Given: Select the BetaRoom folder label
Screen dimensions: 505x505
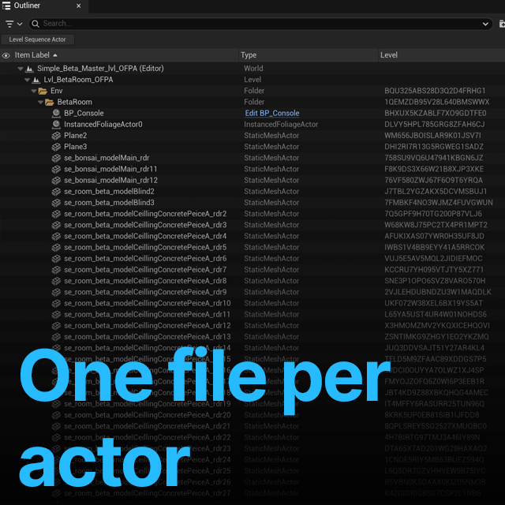Looking at the screenshot, I should pyautogui.click(x=75, y=103).
